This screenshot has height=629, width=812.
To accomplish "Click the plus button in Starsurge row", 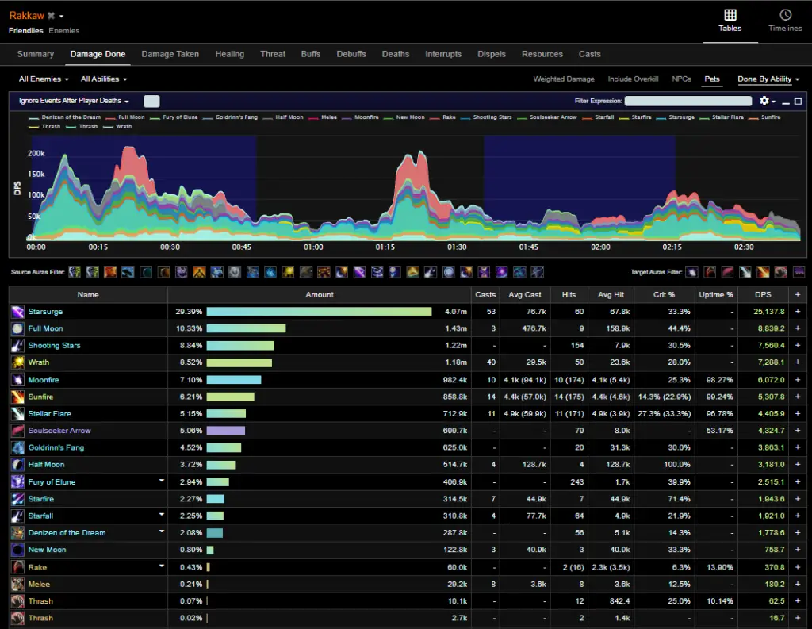I will click(x=798, y=312).
